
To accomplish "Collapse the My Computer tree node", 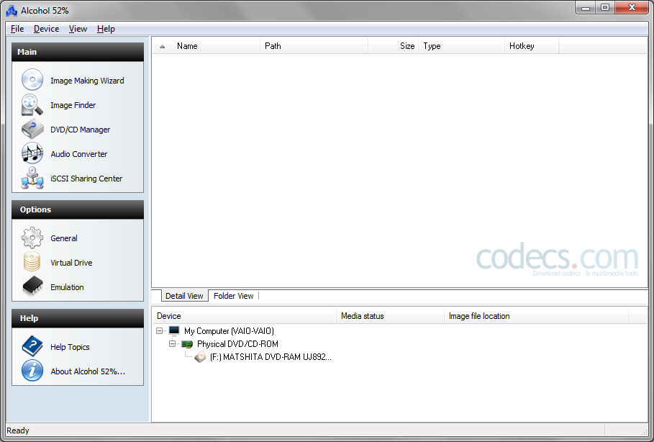I will 159,331.
